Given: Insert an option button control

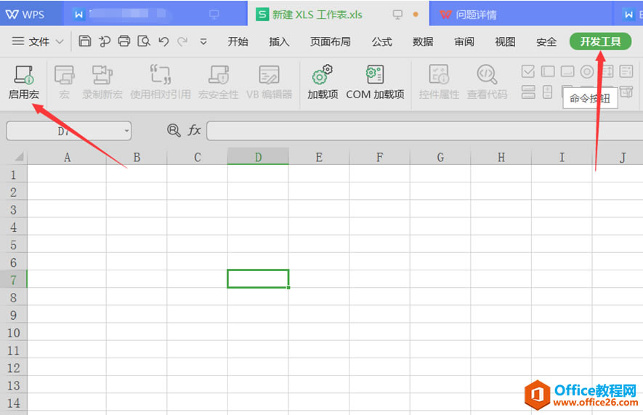Looking at the screenshot, I should tap(587, 72).
